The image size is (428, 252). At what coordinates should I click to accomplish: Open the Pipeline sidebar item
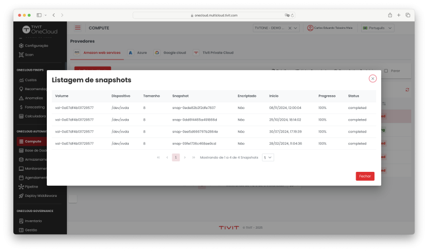pyautogui.click(x=32, y=186)
